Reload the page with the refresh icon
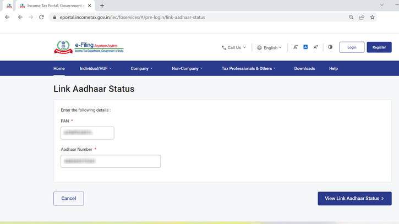The image size is (399, 224). [x=41, y=17]
